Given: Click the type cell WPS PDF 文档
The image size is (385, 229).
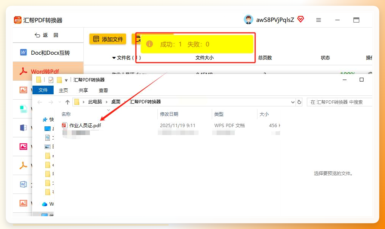Looking at the screenshot, I should pyautogui.click(x=229, y=125).
